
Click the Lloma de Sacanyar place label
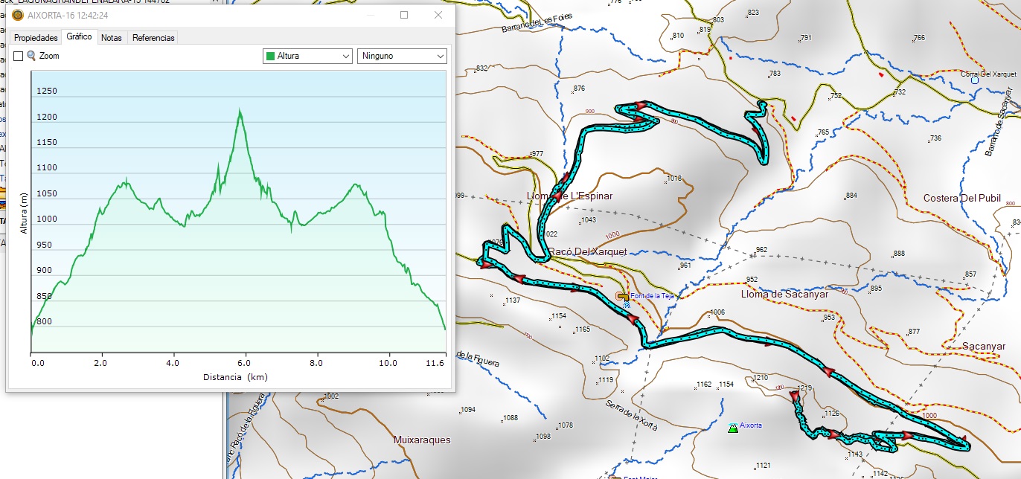784,294
